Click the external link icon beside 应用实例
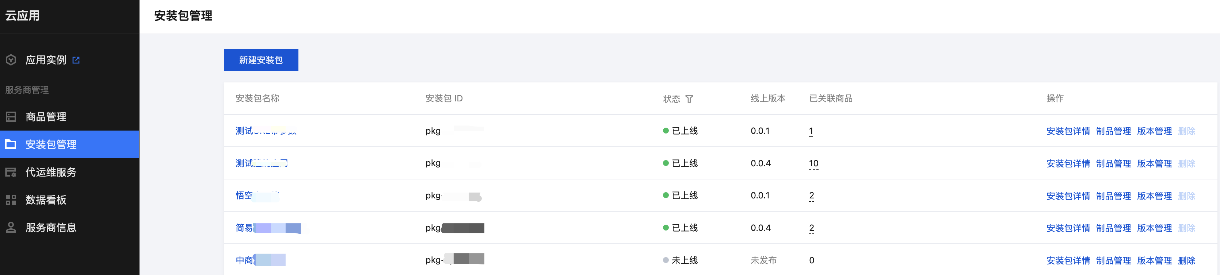This screenshot has height=275, width=1220. tap(76, 60)
